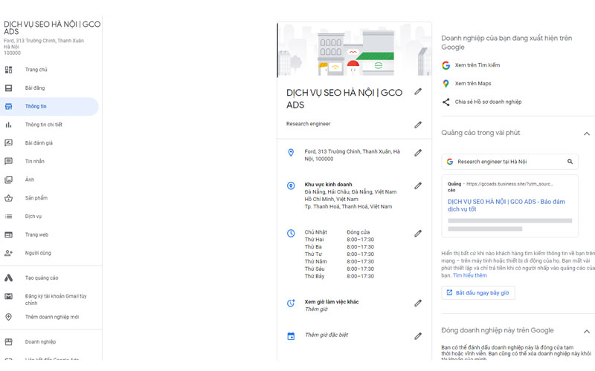Open the Tin nhắn messages menu item
595x371 pixels.
pos(35,161)
